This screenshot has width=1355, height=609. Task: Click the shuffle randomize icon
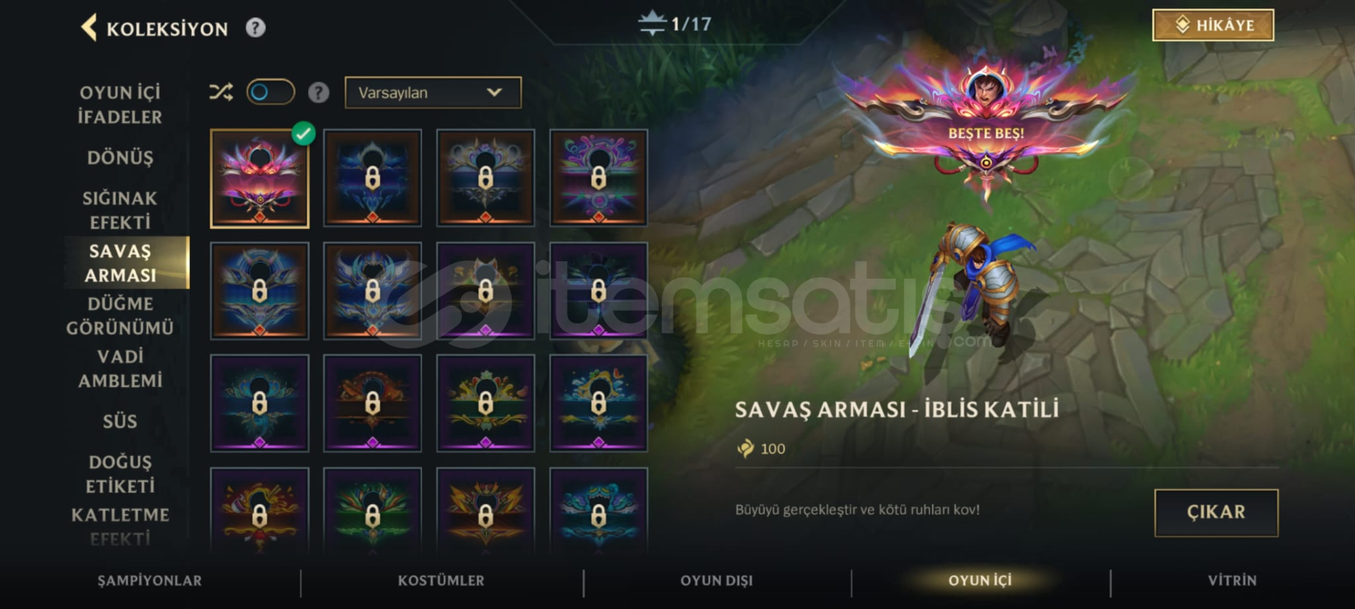[221, 92]
